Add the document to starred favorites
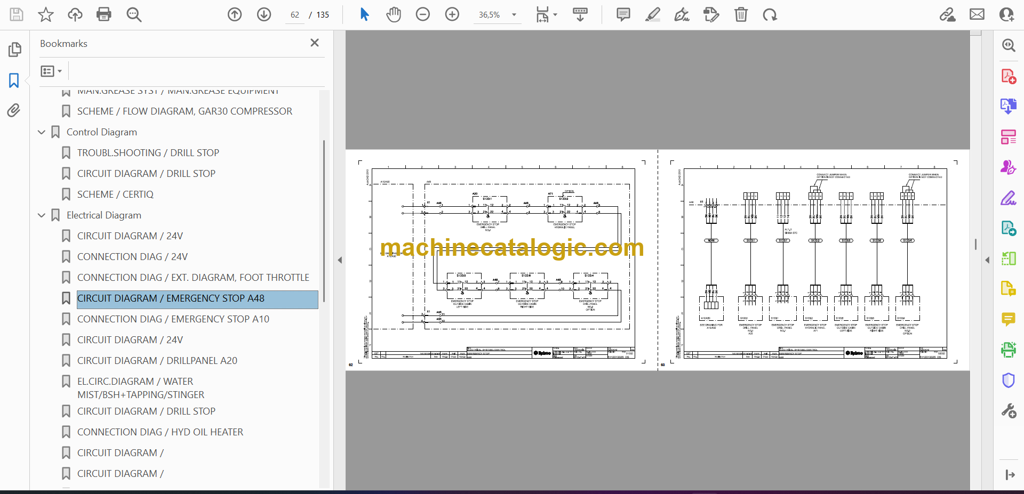 point(46,14)
